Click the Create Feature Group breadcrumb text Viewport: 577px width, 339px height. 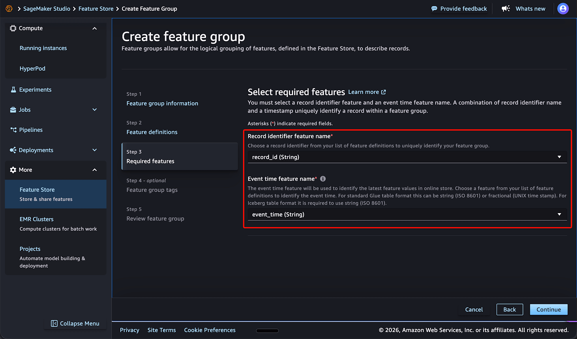149,9
